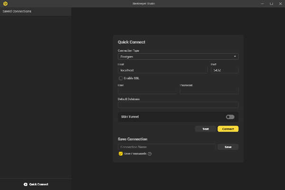Click the Connection Name text box
Image resolution: width=285 pixels, height=190 pixels.
coord(167,147)
